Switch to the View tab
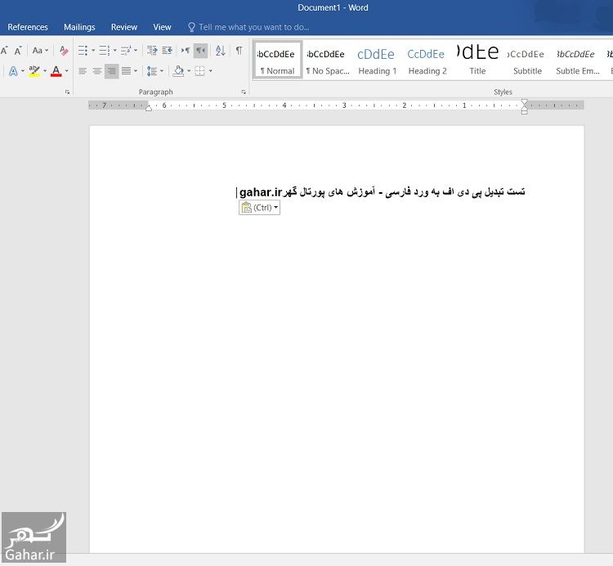The image size is (613, 566). pos(162,27)
